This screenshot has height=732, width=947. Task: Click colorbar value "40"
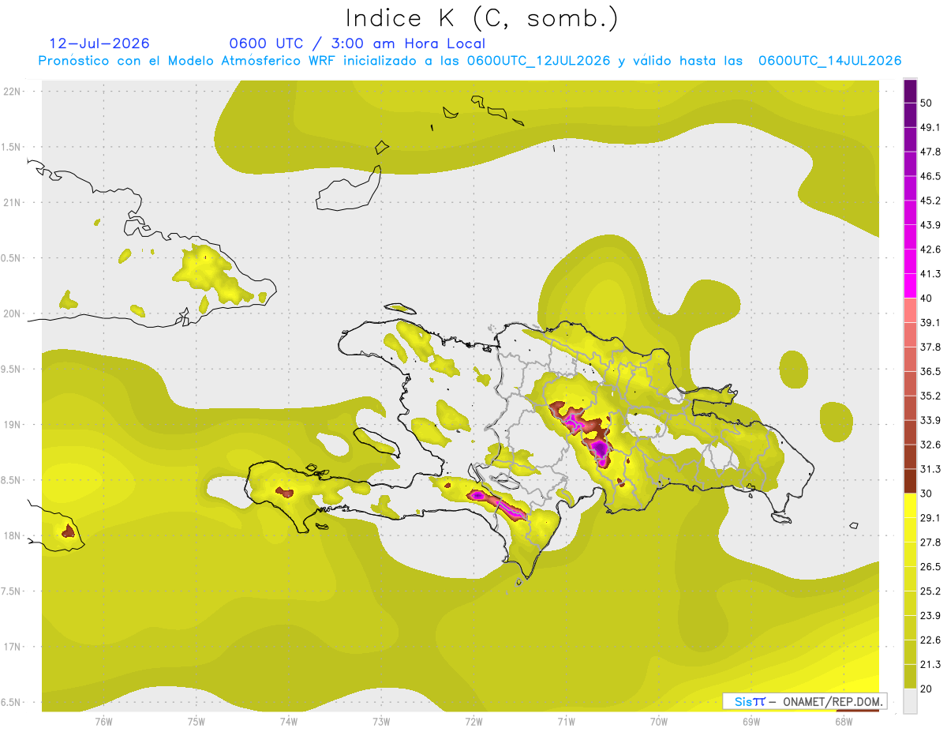pos(926,298)
